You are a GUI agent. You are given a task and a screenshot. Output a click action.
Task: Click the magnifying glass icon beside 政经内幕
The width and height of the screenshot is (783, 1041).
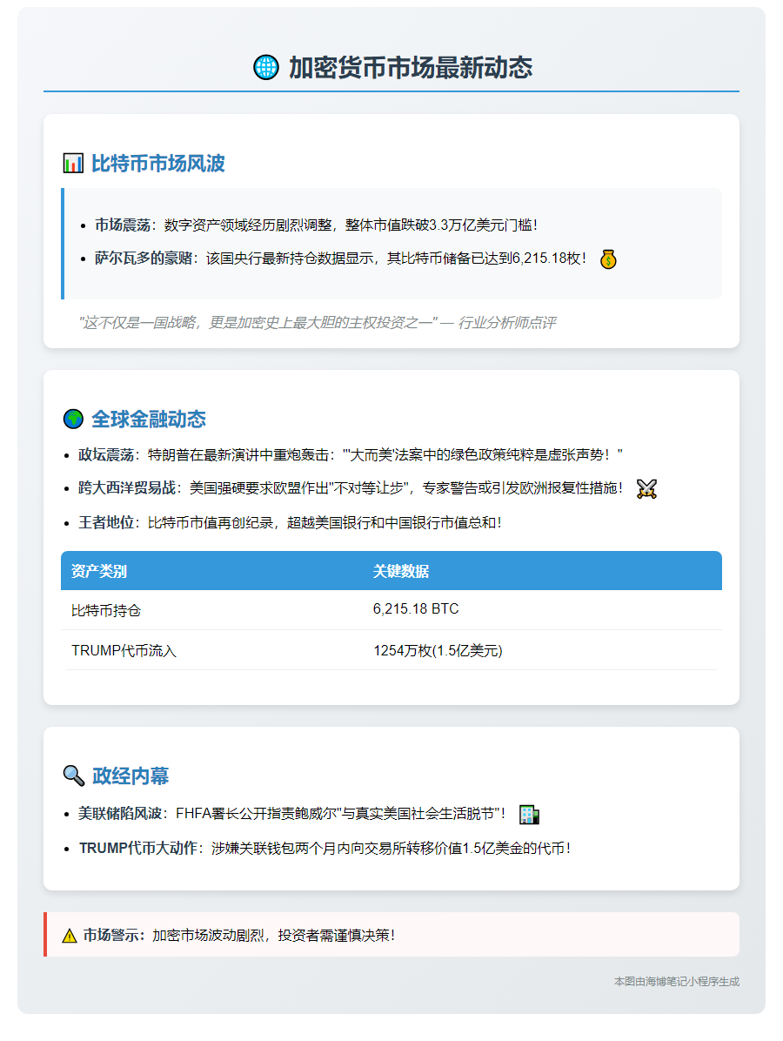click(x=73, y=776)
